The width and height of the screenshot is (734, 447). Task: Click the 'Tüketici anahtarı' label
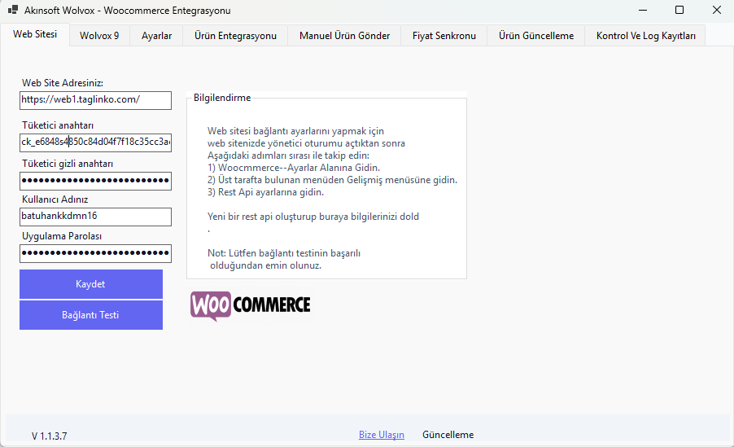click(x=58, y=125)
